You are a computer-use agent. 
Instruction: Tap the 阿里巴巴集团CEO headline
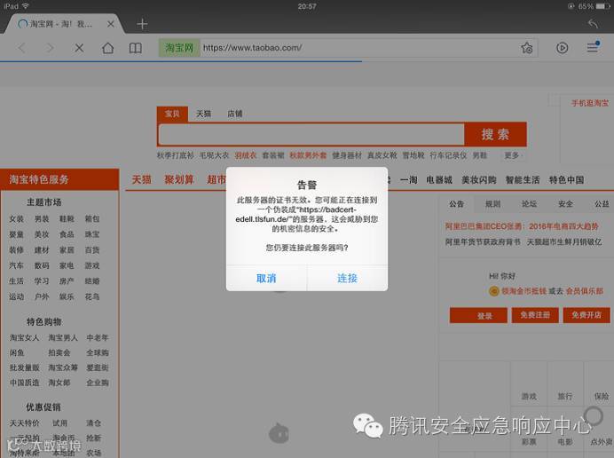(x=522, y=226)
